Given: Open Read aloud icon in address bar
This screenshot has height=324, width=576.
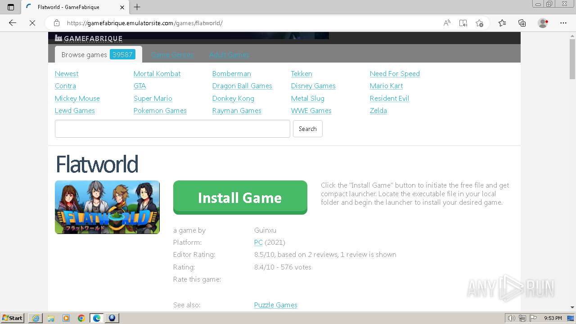Looking at the screenshot, I should coord(447,23).
